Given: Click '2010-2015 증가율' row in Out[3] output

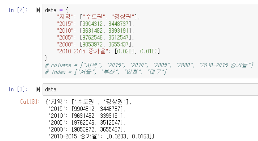Looking at the screenshot, I should [101, 136].
